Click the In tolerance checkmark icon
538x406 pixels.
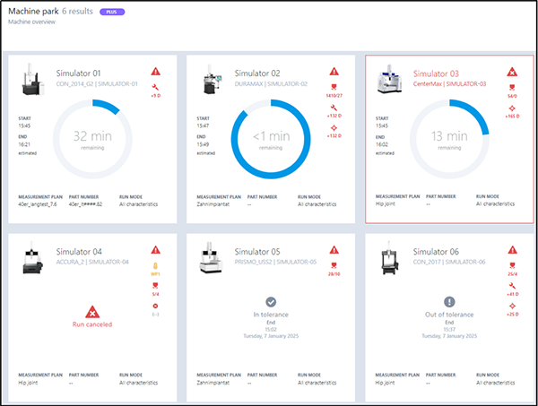pyautogui.click(x=270, y=303)
